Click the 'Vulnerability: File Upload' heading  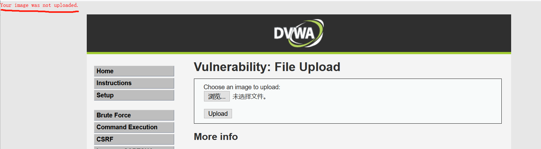point(267,67)
